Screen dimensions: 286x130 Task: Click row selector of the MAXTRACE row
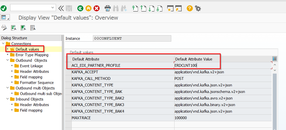pyautogui.click(x=68, y=118)
